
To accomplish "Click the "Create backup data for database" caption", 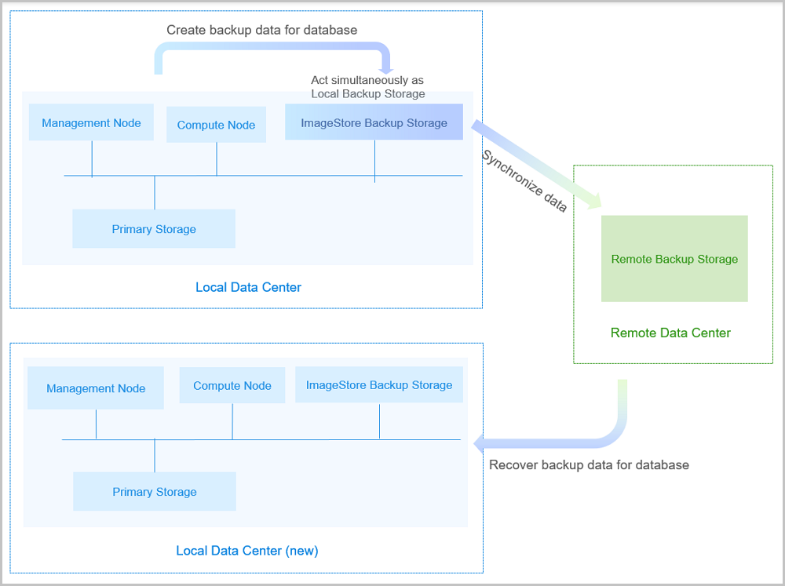I will (261, 30).
